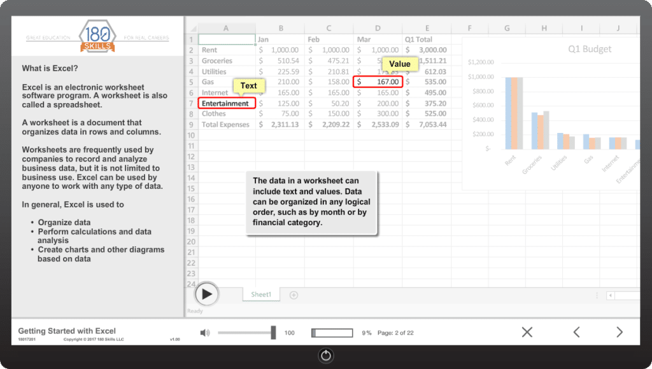Click the yellow Value callout label
652x369 pixels.
point(400,64)
